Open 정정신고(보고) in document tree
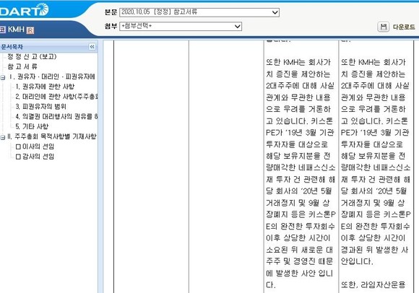 32,56
